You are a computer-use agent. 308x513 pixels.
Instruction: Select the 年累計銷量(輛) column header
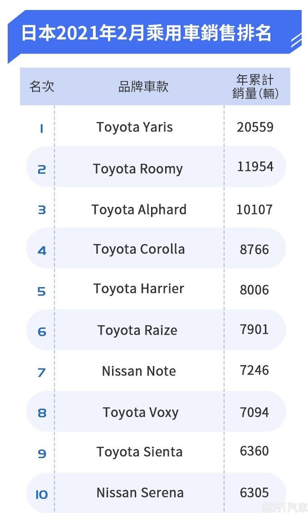point(255,87)
